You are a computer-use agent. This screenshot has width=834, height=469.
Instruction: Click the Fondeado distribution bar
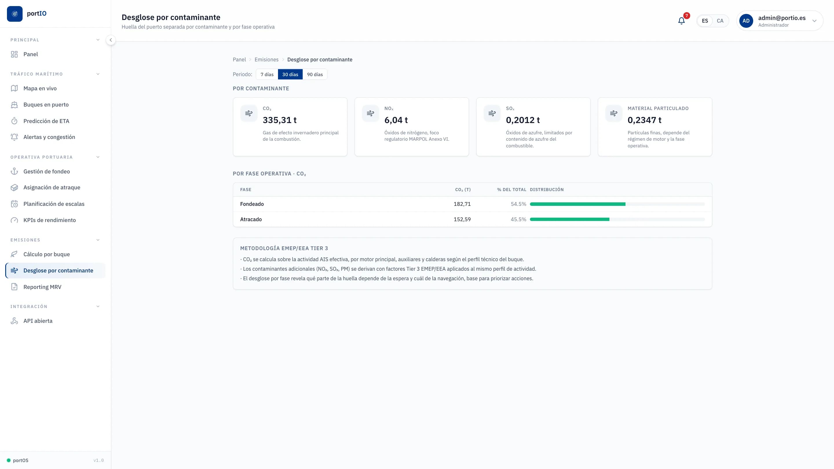tap(617, 204)
